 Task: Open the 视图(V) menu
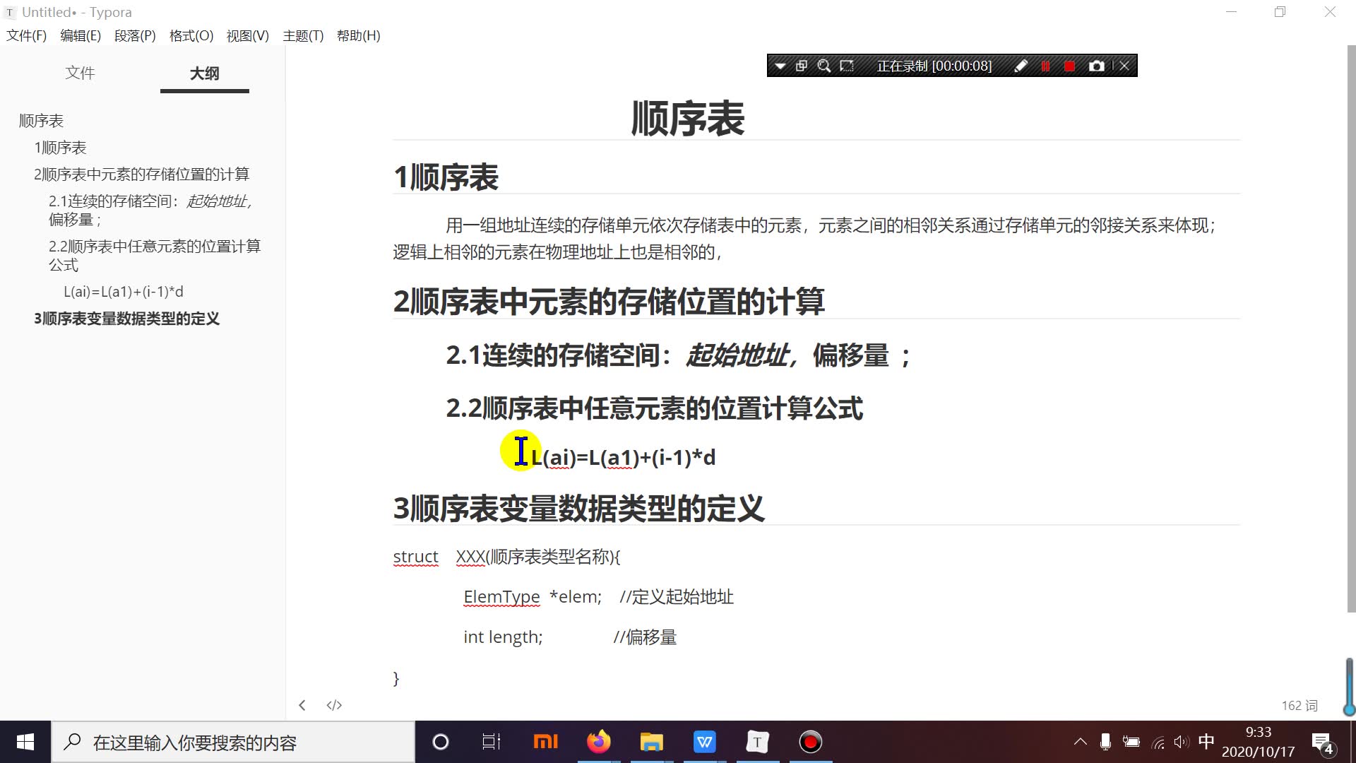[248, 35]
